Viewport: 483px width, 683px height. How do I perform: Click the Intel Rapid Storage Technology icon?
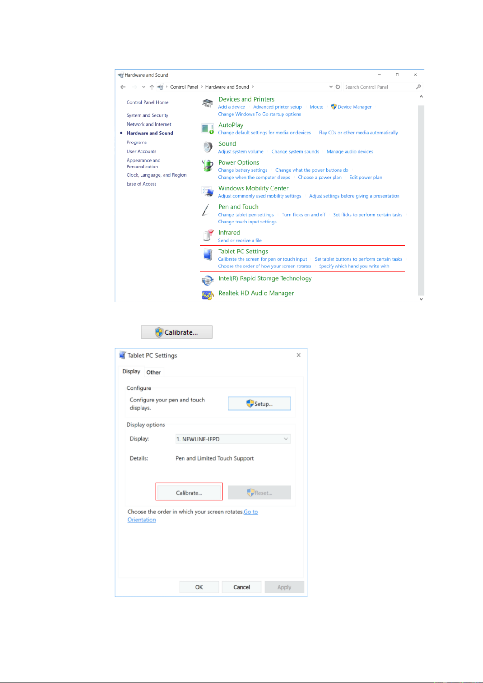(208, 280)
